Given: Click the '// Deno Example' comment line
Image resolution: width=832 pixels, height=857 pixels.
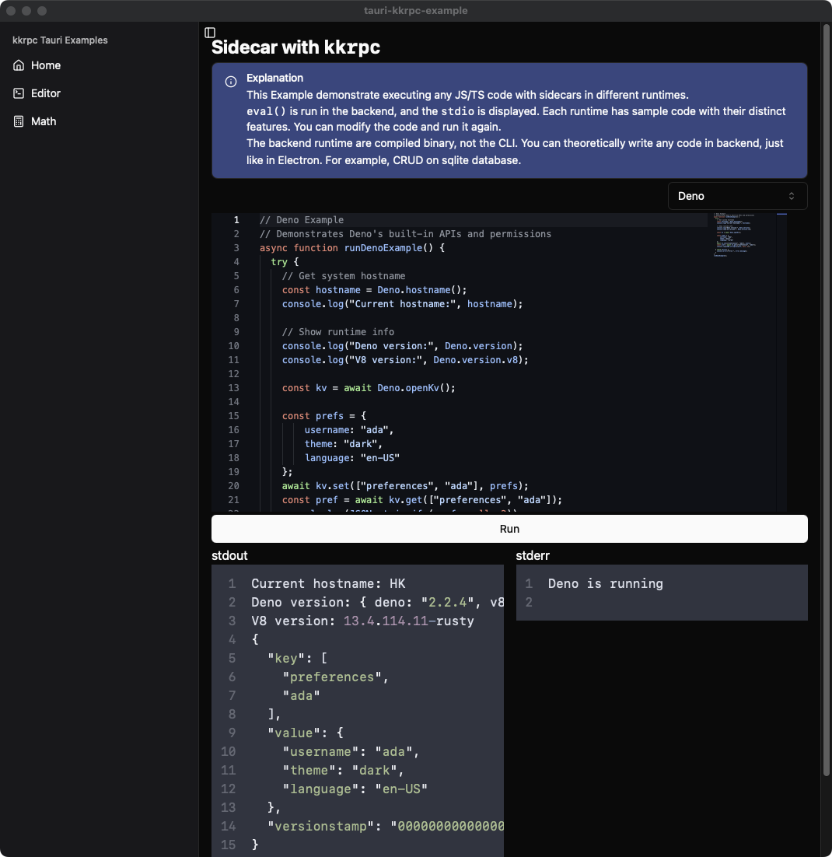Looking at the screenshot, I should tap(302, 220).
